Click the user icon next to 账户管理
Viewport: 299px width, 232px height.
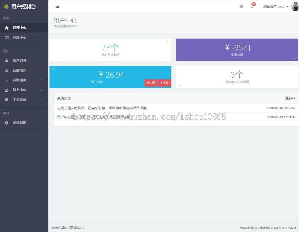coord(7,61)
